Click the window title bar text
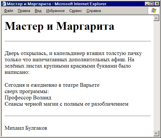This screenshot has width=161, height=138. [57, 4]
